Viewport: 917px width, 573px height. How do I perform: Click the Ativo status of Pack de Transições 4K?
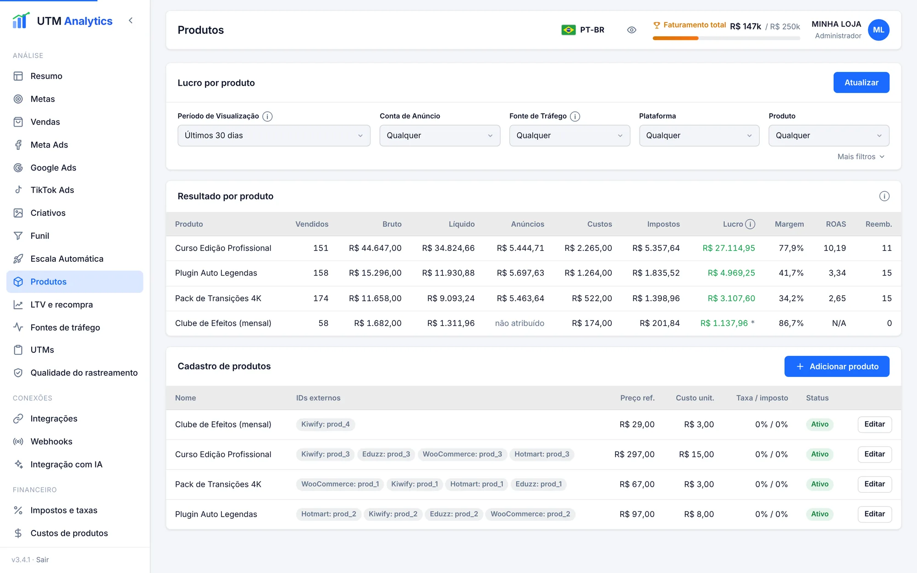[819, 484]
